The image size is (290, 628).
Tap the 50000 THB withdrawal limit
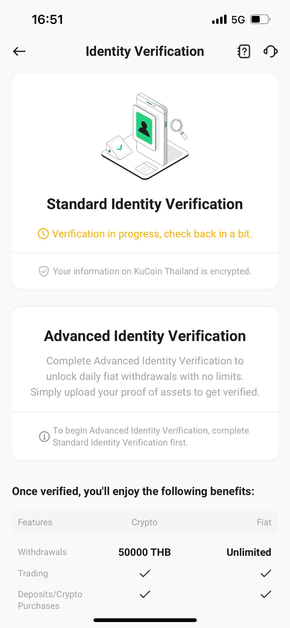point(144,552)
